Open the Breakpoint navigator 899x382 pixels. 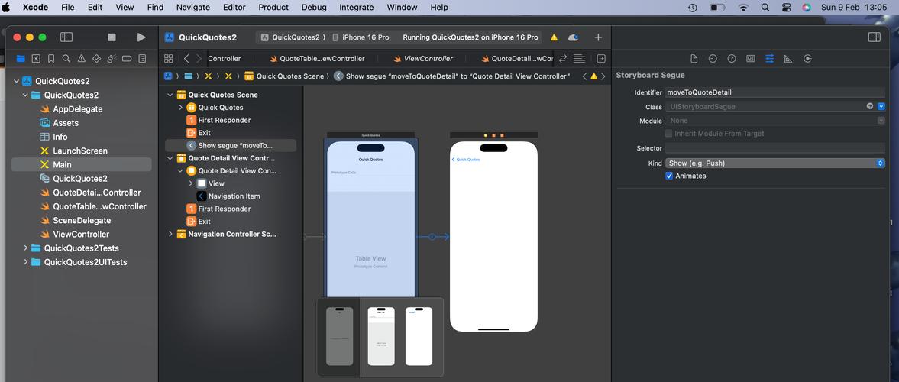128,59
